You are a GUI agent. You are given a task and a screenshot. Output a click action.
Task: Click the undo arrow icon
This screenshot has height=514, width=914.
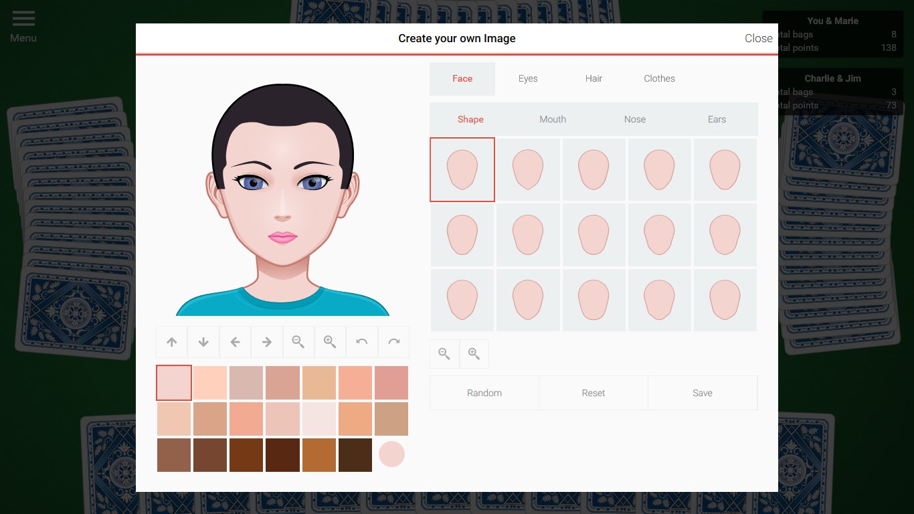coord(362,342)
